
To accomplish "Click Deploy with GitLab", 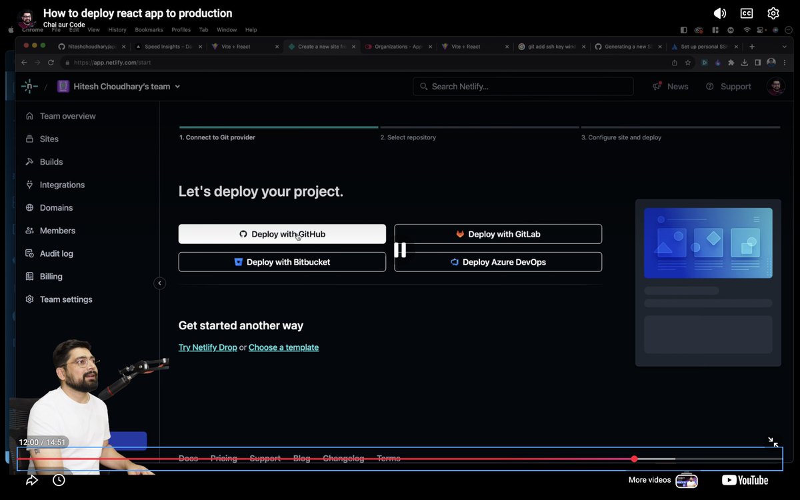I will 498,234.
